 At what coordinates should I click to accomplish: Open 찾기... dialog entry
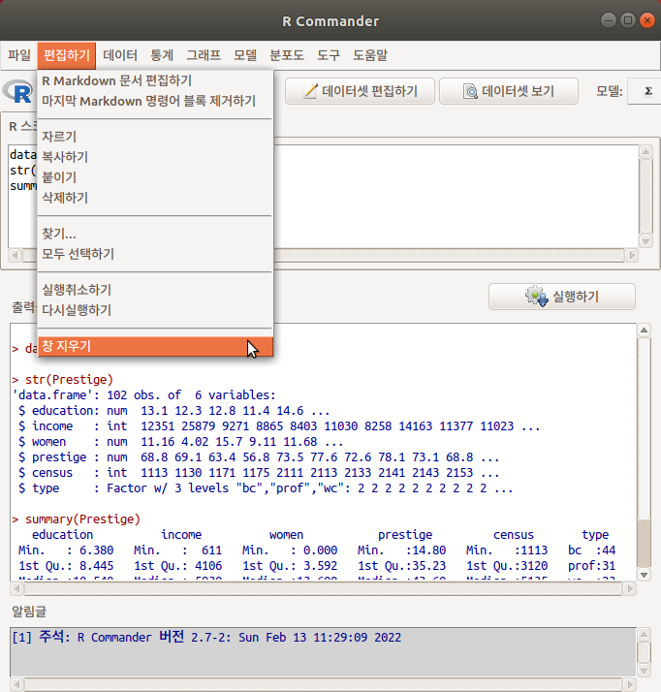click(155, 234)
